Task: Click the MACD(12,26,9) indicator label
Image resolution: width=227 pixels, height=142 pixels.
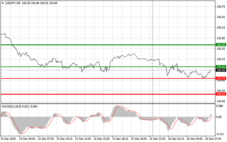Action: (12, 107)
